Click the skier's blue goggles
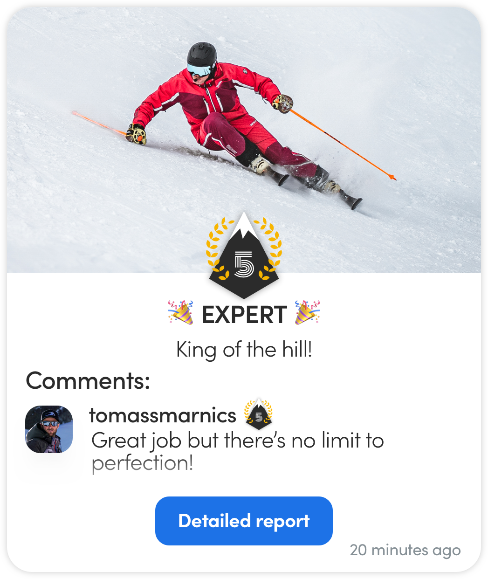Image resolution: width=488 pixels, height=579 pixels. [199, 70]
